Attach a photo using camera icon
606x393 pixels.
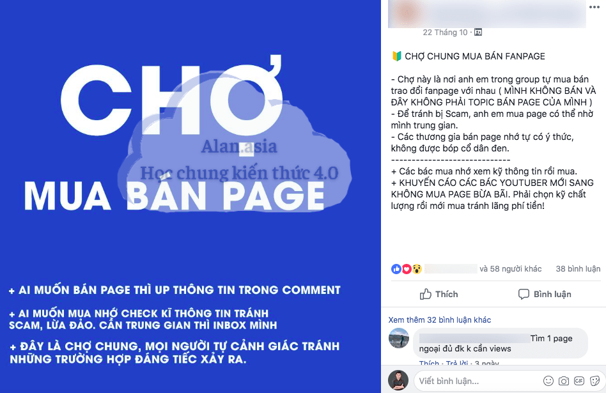(564, 381)
